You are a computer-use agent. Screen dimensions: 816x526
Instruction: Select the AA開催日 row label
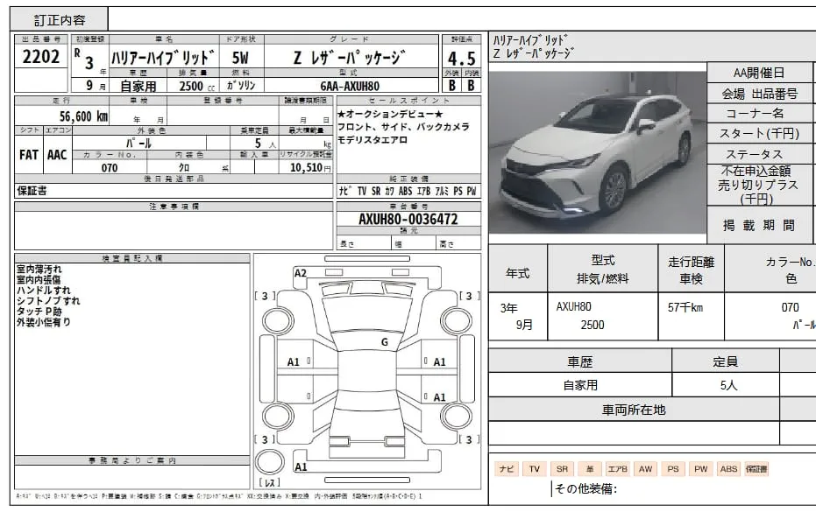(758, 73)
